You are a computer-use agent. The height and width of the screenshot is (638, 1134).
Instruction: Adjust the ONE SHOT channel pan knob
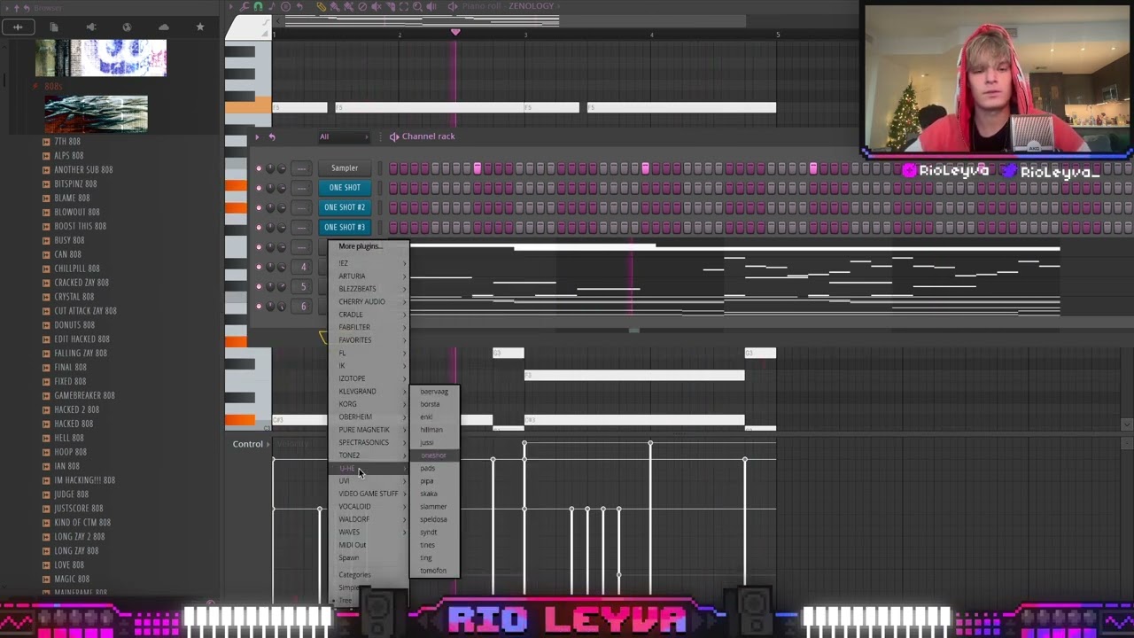point(270,188)
